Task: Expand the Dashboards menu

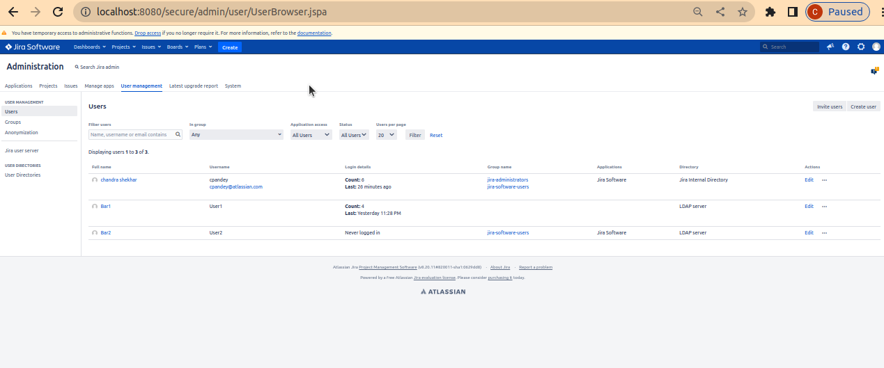Action: 90,47
